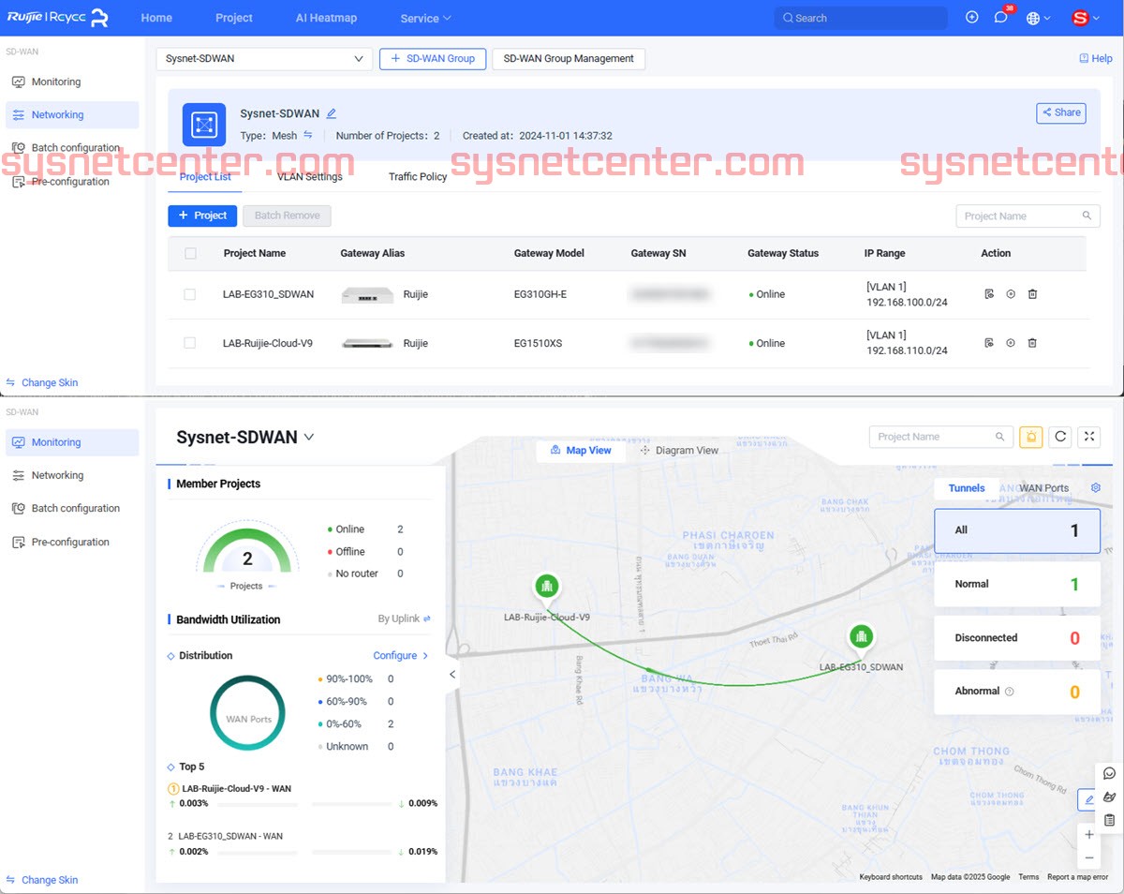Image resolution: width=1124 pixels, height=894 pixels.
Task: Click the Batch Remove button
Action: [x=287, y=216]
